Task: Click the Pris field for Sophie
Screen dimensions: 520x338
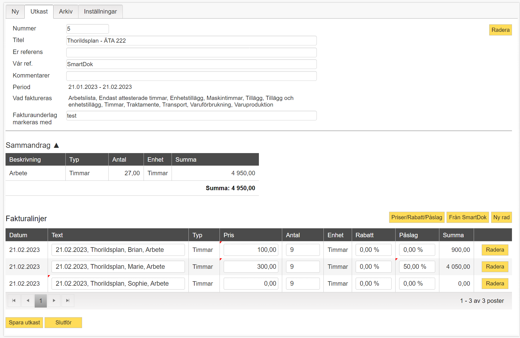Action: (251, 283)
